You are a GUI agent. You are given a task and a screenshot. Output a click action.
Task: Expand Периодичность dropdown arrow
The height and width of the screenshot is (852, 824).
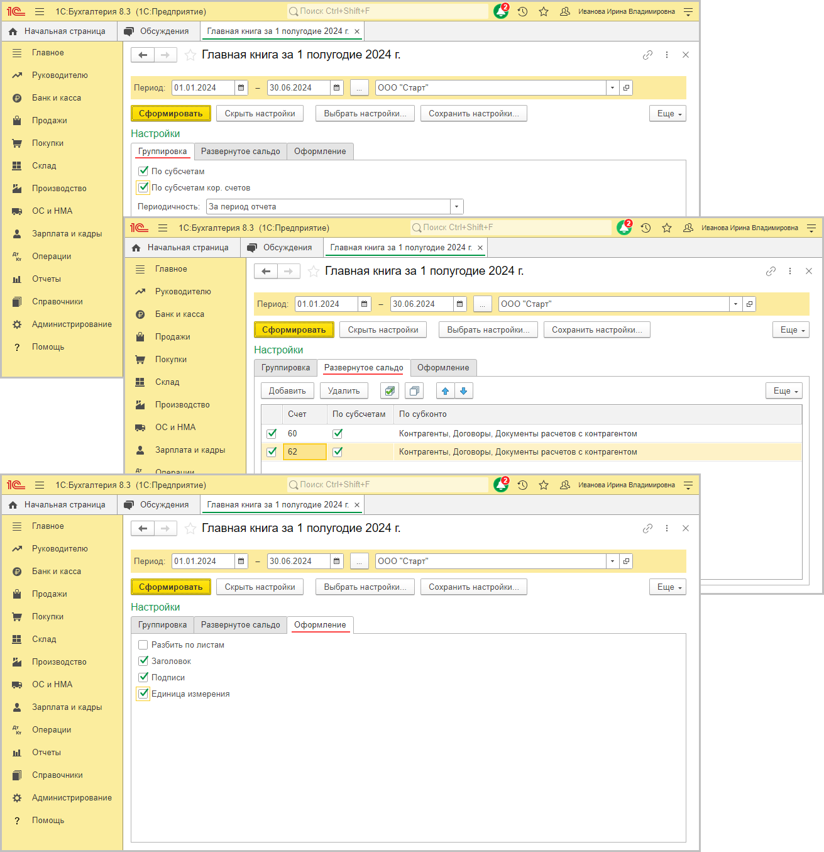[x=457, y=207]
